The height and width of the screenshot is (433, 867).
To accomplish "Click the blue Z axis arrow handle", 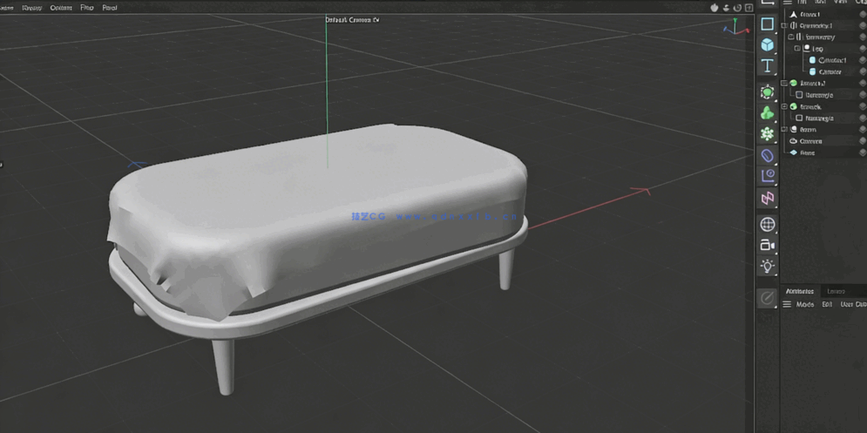I will [x=137, y=165].
